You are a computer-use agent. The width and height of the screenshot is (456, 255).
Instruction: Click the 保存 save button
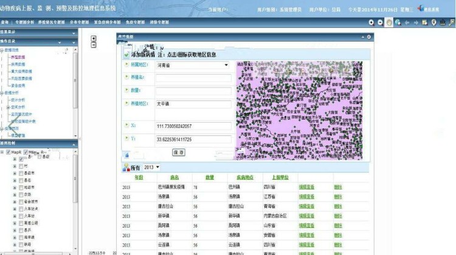pyautogui.click(x=179, y=152)
